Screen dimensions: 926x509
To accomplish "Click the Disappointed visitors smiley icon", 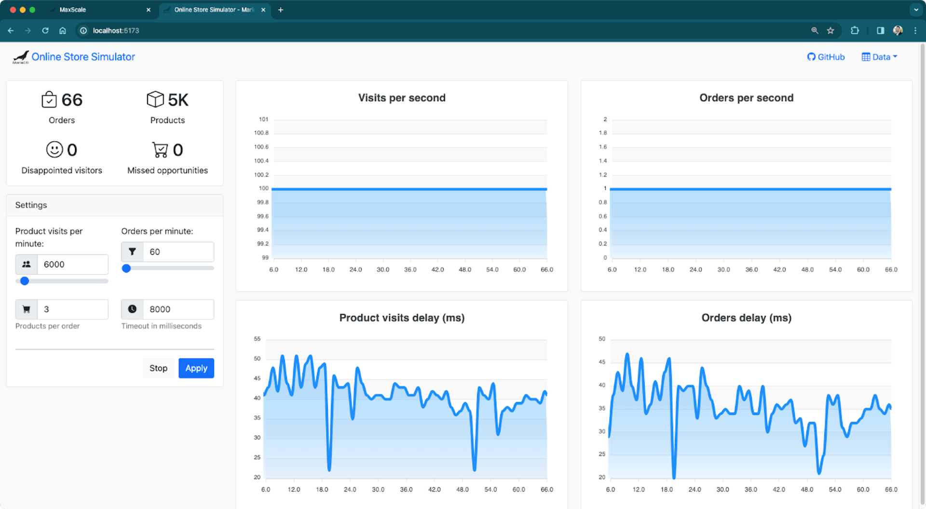I will tap(54, 150).
